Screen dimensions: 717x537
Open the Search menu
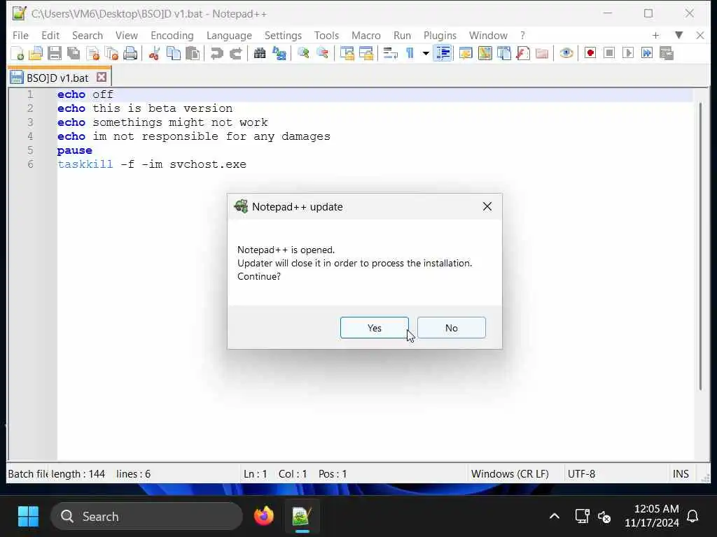point(88,35)
